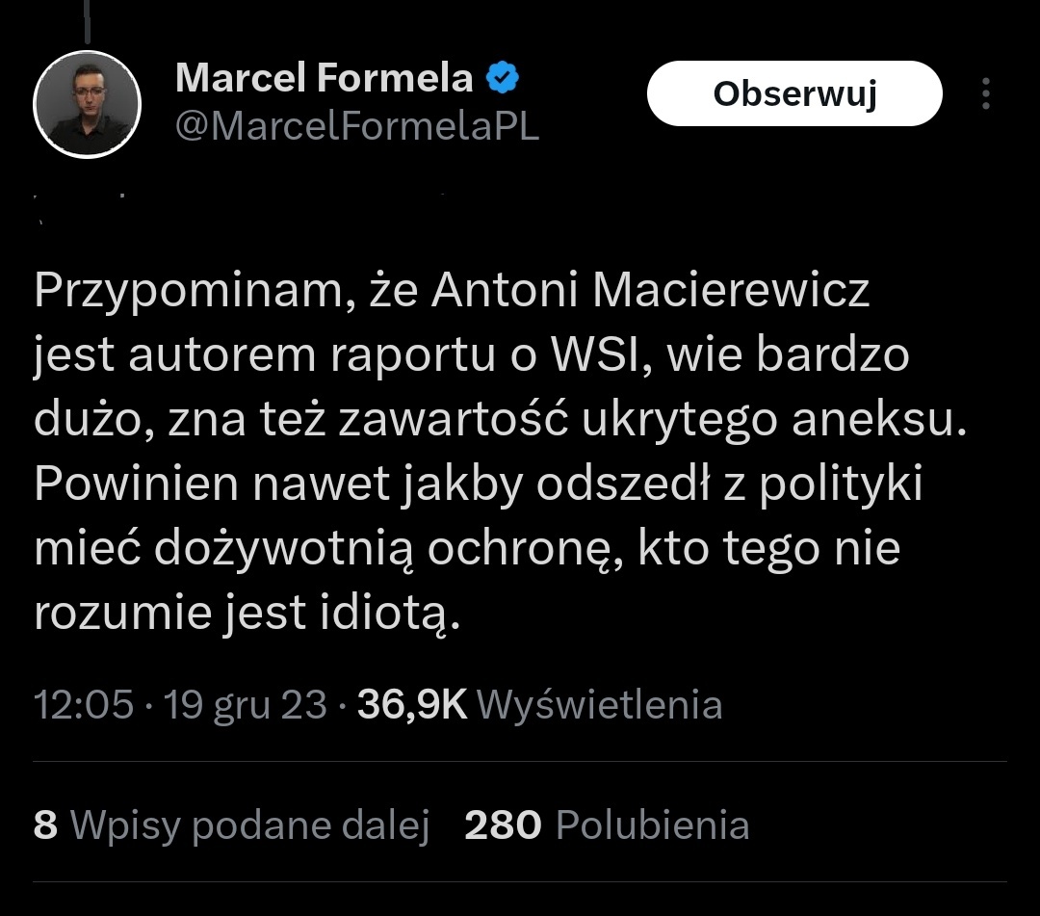1040x916 pixels.
Task: Click the 19 gru 23 date
Action: pyautogui.click(x=246, y=705)
